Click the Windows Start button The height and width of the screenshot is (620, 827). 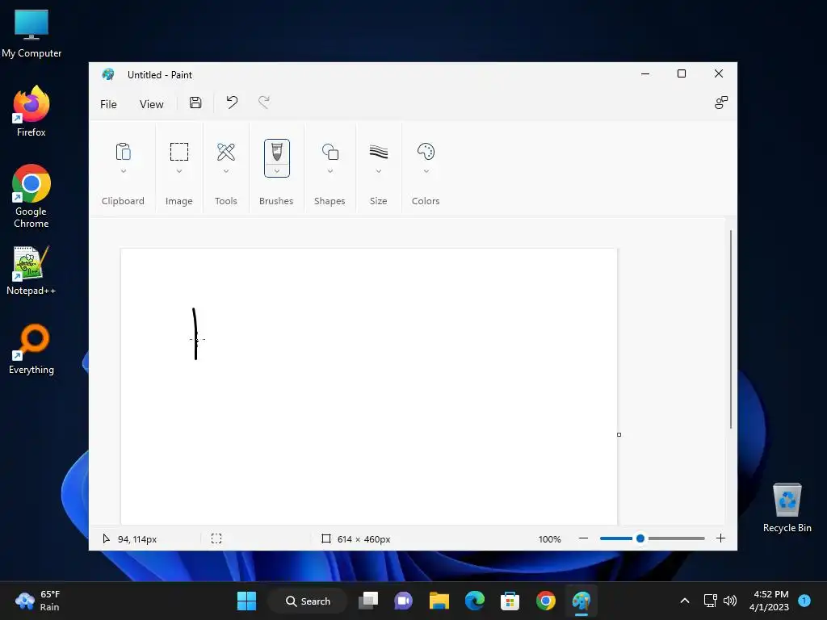click(246, 601)
